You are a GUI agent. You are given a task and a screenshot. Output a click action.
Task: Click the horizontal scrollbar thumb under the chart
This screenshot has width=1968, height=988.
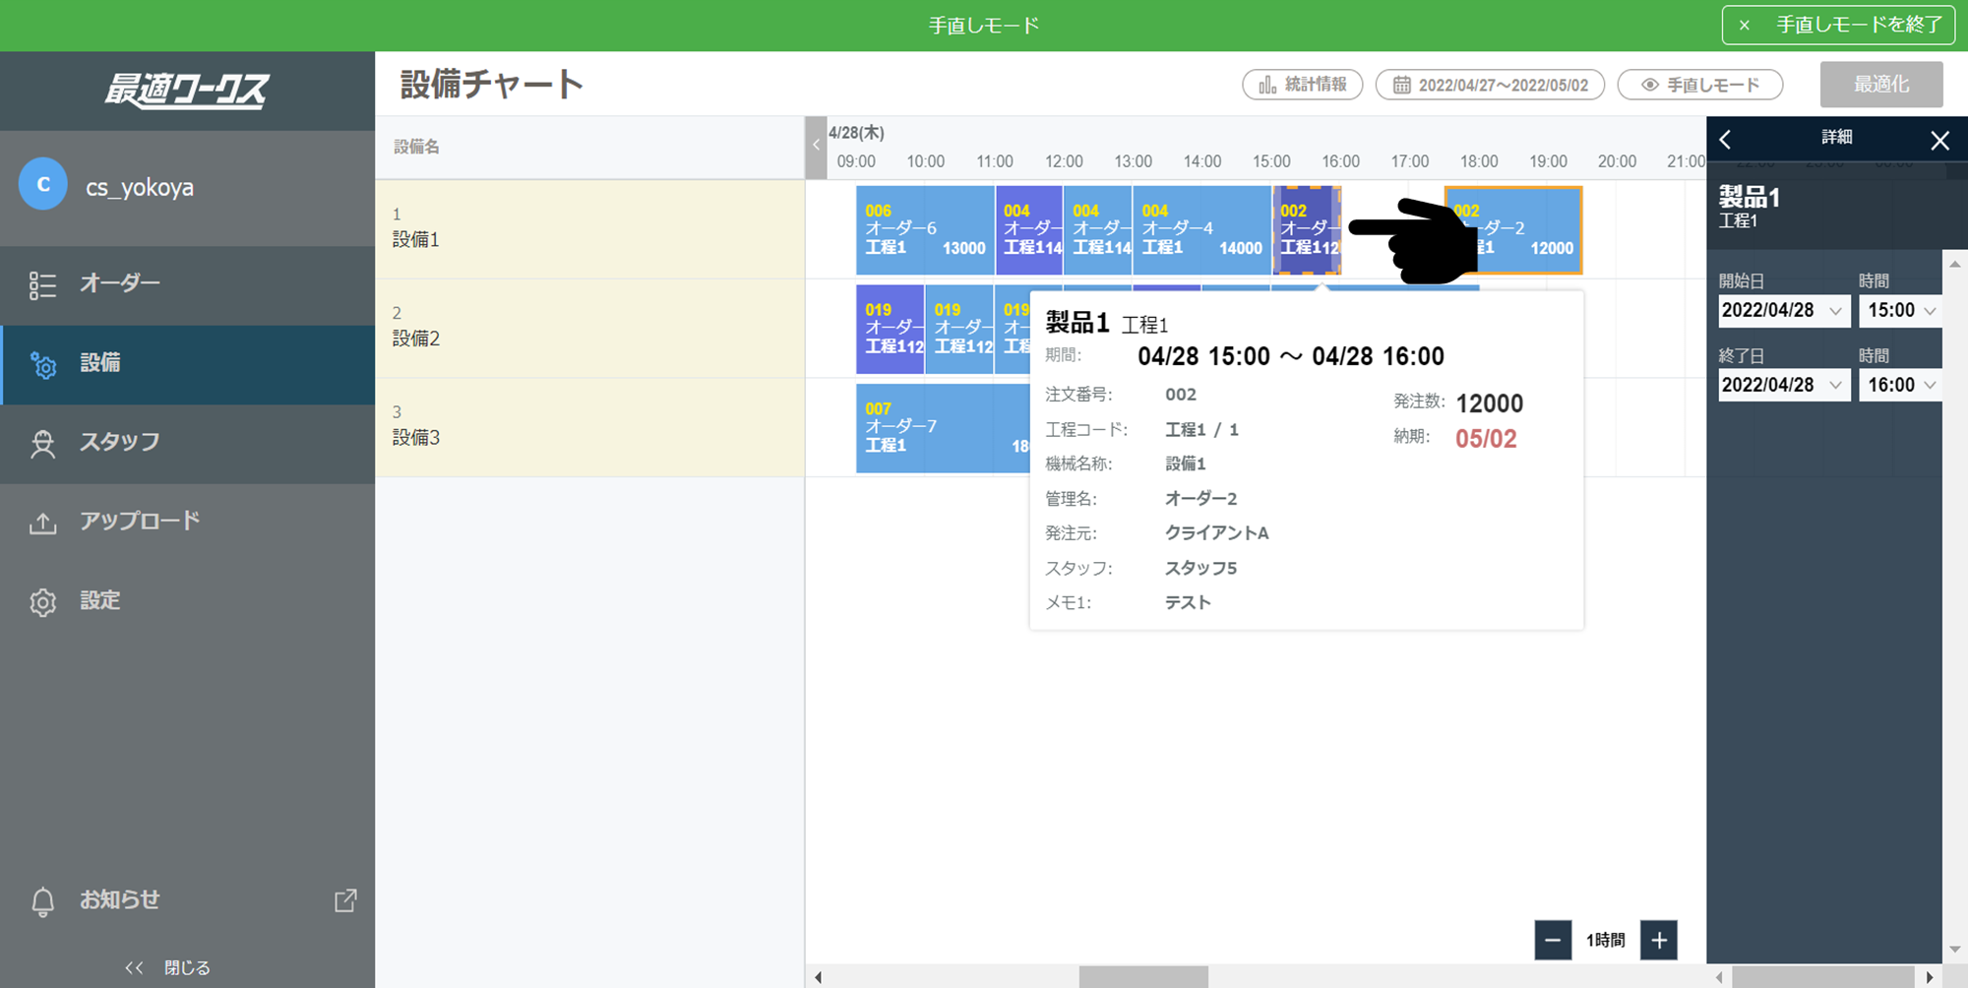click(x=1143, y=977)
